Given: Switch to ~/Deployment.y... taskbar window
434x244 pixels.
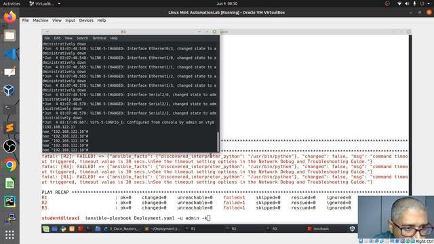Looking at the screenshot, I should [162, 229].
